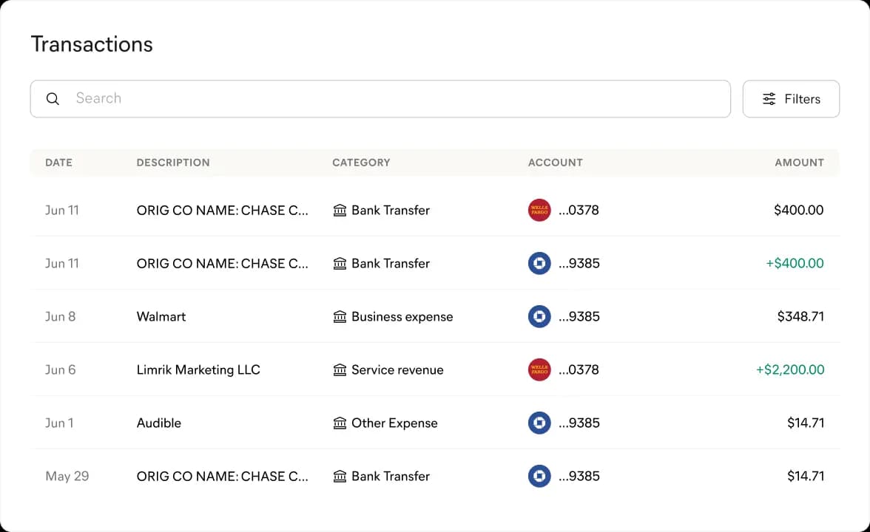
Task: Click the Wells Fargo account icon on Jun 11
Action: pos(539,210)
